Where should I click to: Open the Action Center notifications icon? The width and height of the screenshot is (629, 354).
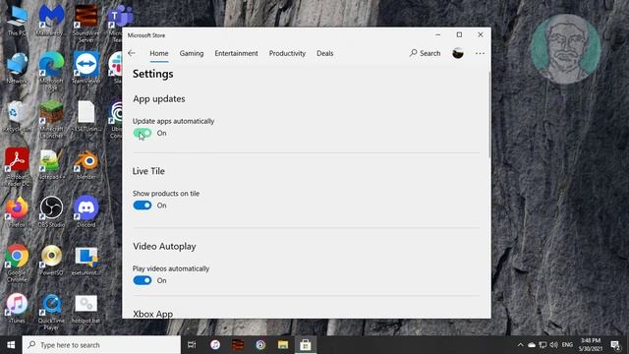pyautogui.click(x=615, y=345)
